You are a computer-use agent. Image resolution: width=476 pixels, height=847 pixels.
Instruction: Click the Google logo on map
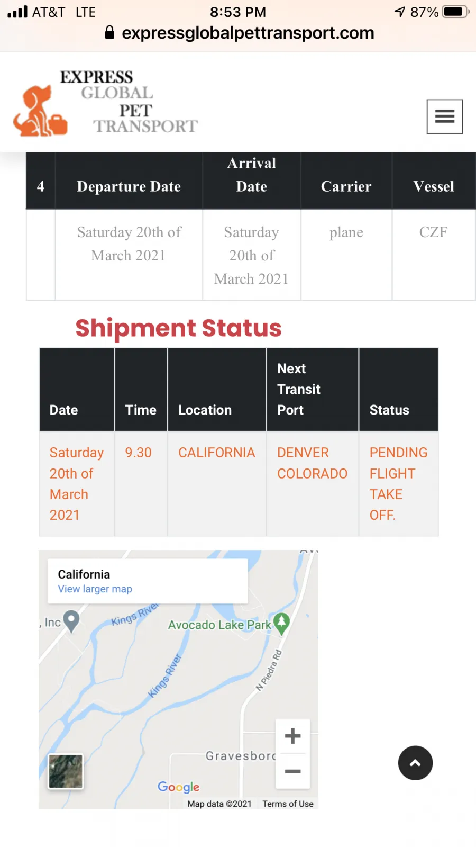point(179,787)
